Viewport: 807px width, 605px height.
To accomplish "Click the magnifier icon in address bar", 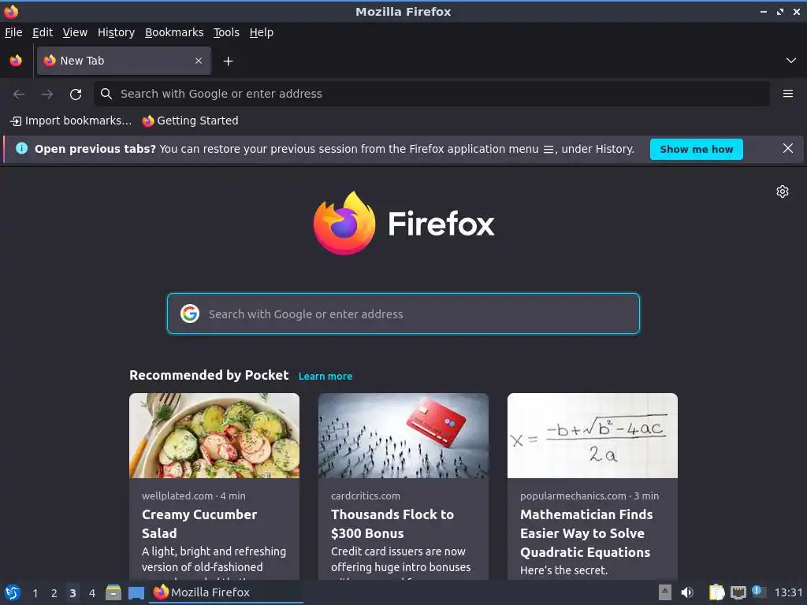I will pyautogui.click(x=106, y=94).
